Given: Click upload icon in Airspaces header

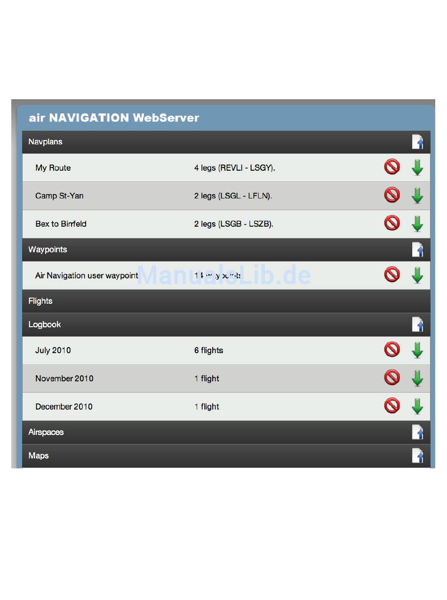Looking at the screenshot, I should point(418,432).
